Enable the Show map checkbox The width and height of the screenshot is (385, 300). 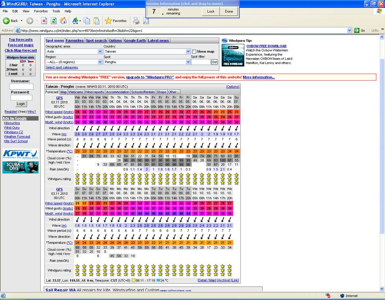coord(194,52)
